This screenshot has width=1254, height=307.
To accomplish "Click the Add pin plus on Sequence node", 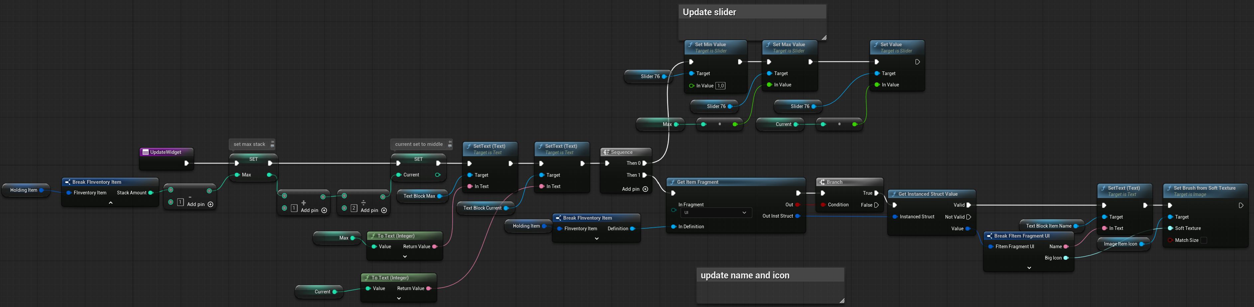I will 645,189.
